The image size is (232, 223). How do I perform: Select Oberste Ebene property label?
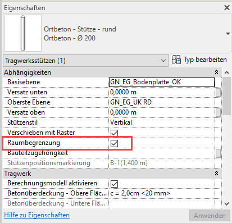click(29, 102)
